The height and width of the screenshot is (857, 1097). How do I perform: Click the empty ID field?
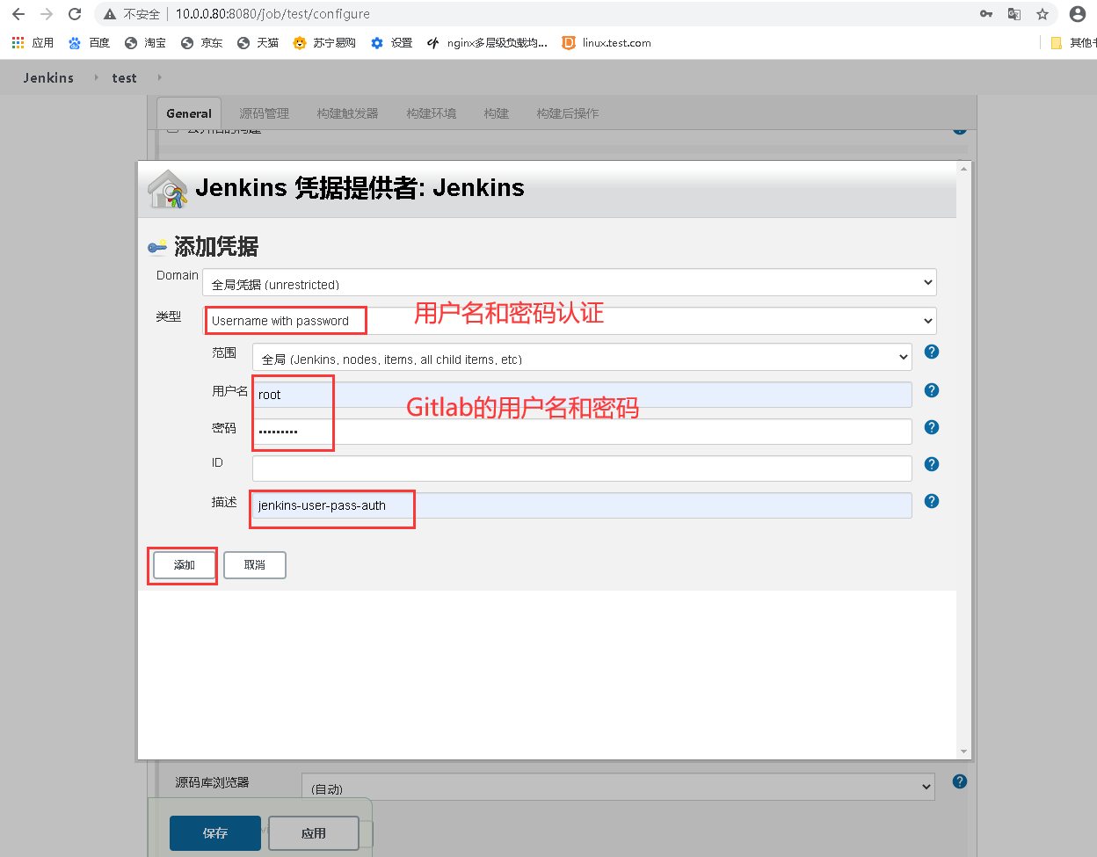point(582,468)
